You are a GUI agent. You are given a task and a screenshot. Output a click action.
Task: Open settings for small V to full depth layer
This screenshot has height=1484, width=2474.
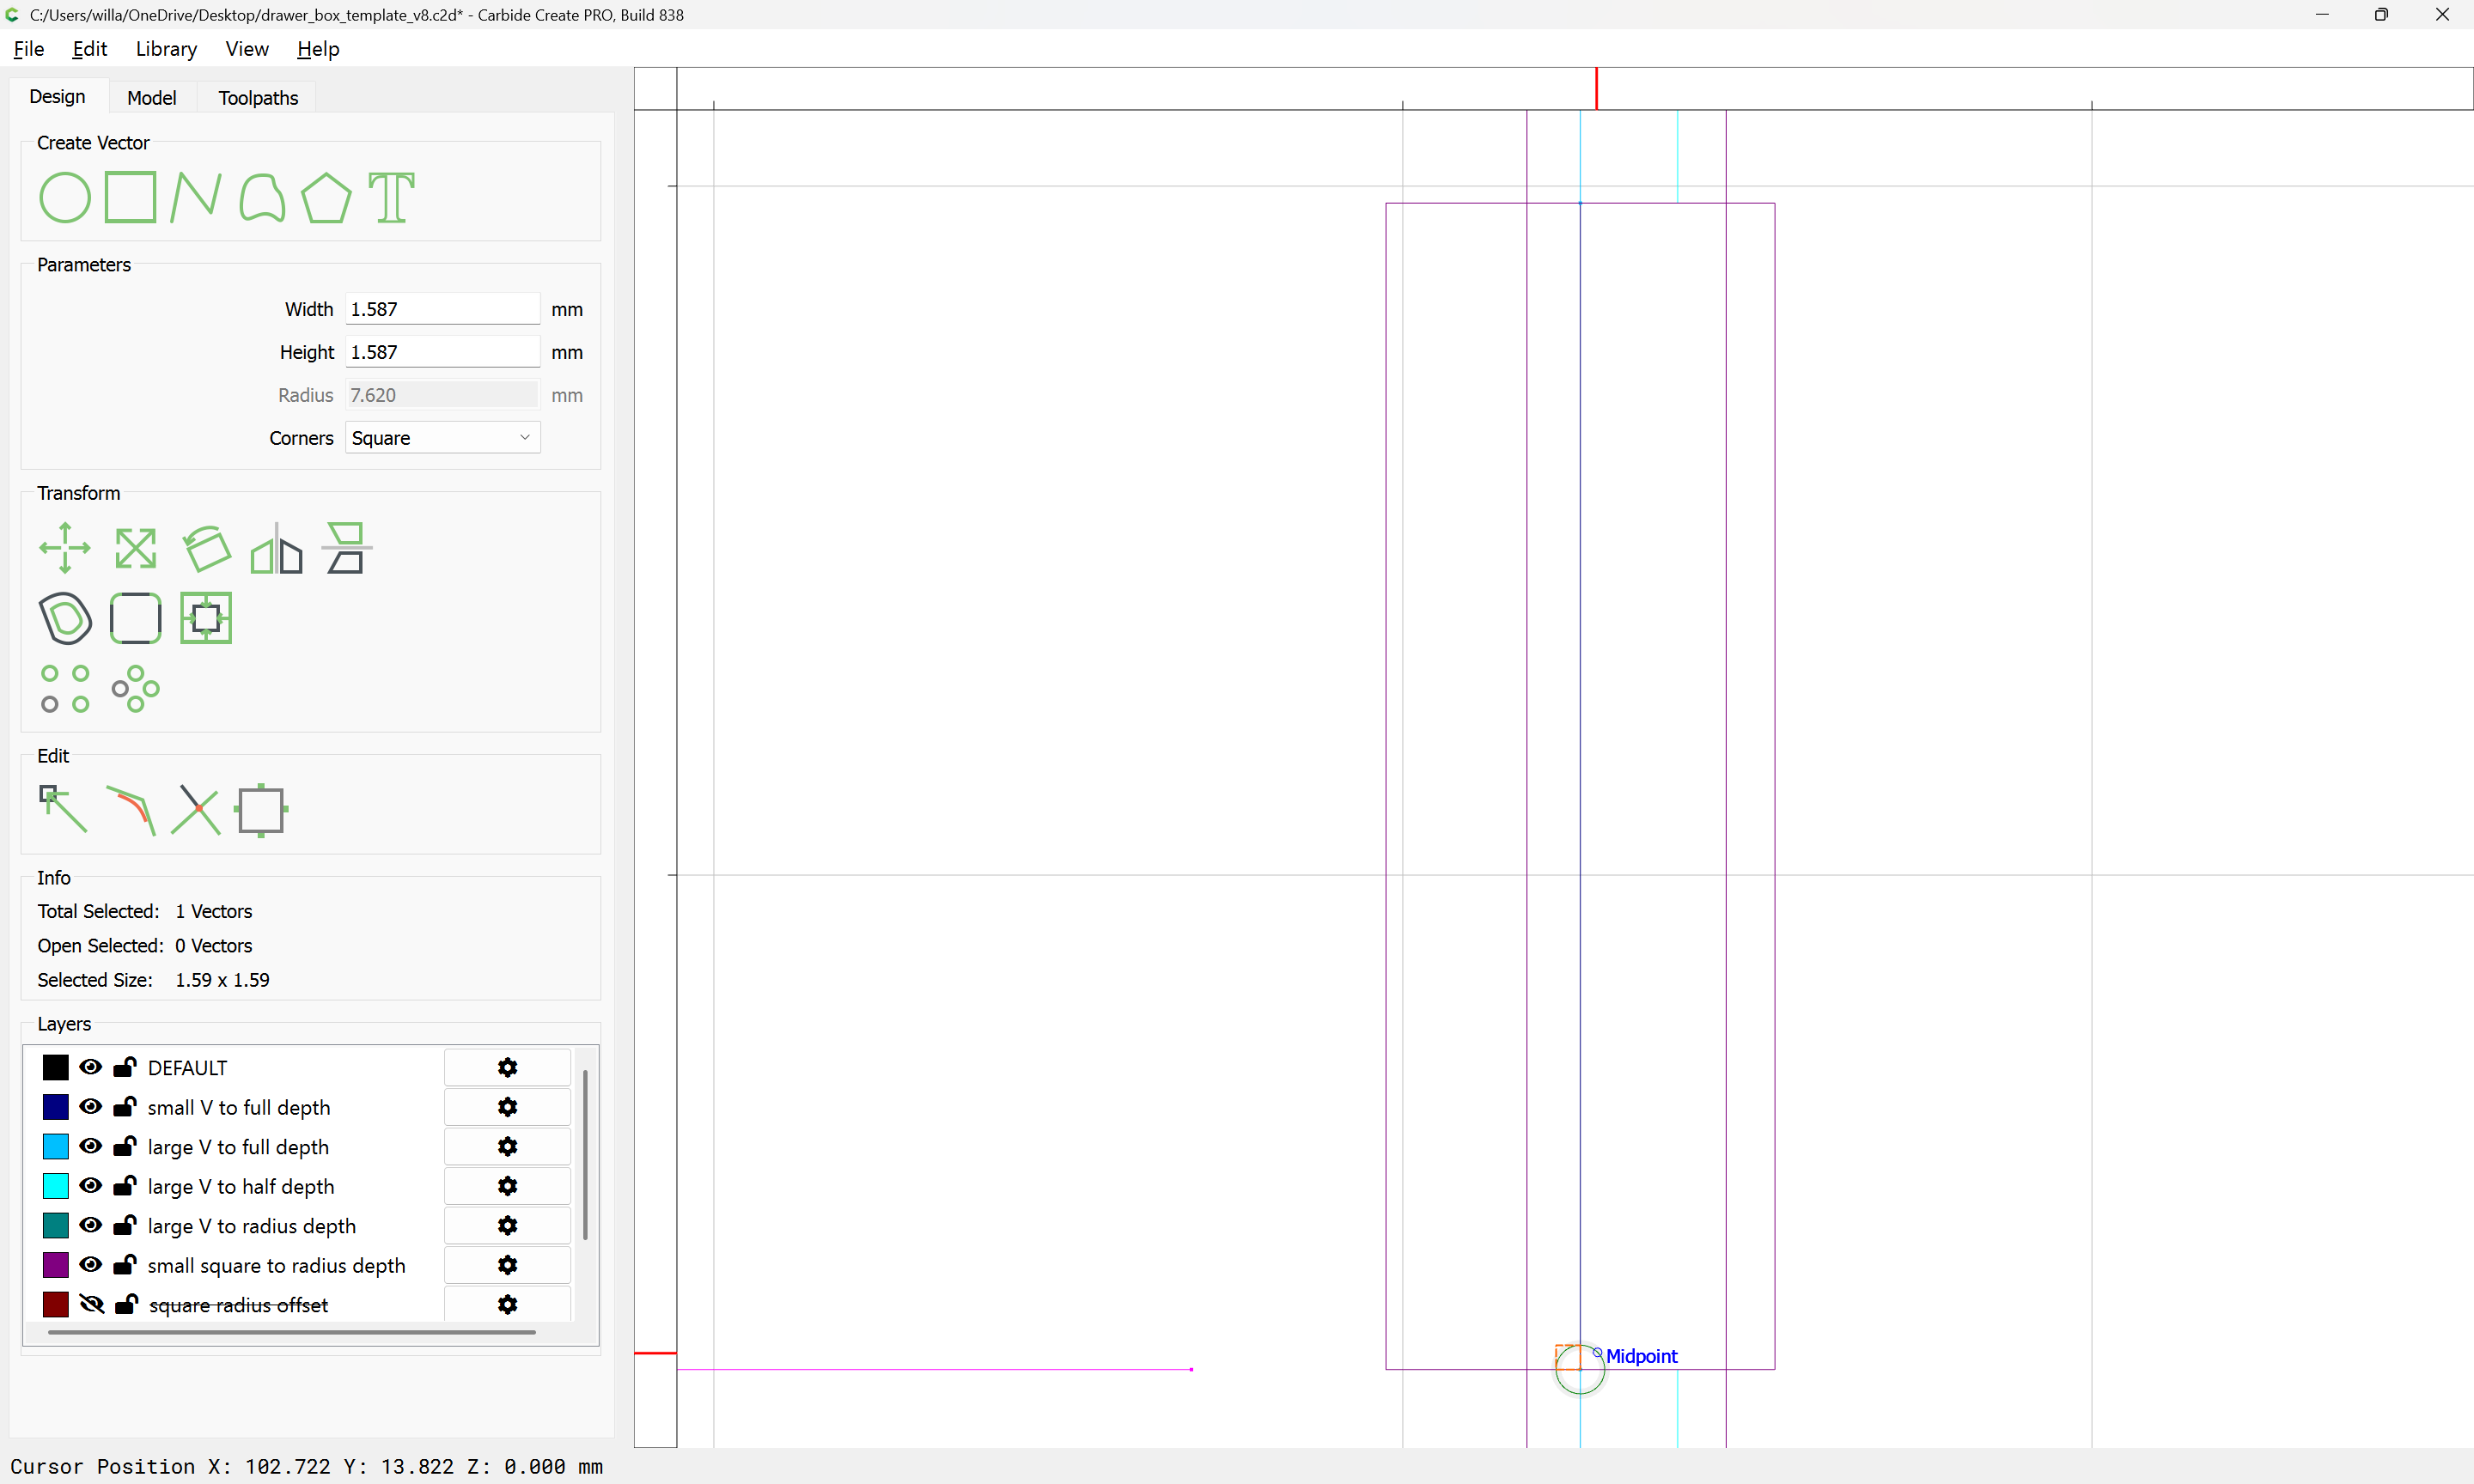coord(507,1107)
